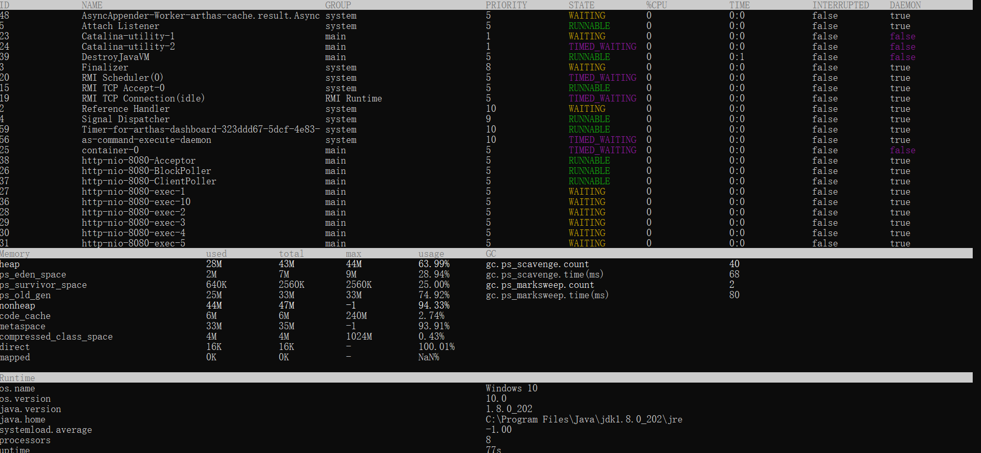
Task: Click the processors runtime label
Action: [25, 440]
